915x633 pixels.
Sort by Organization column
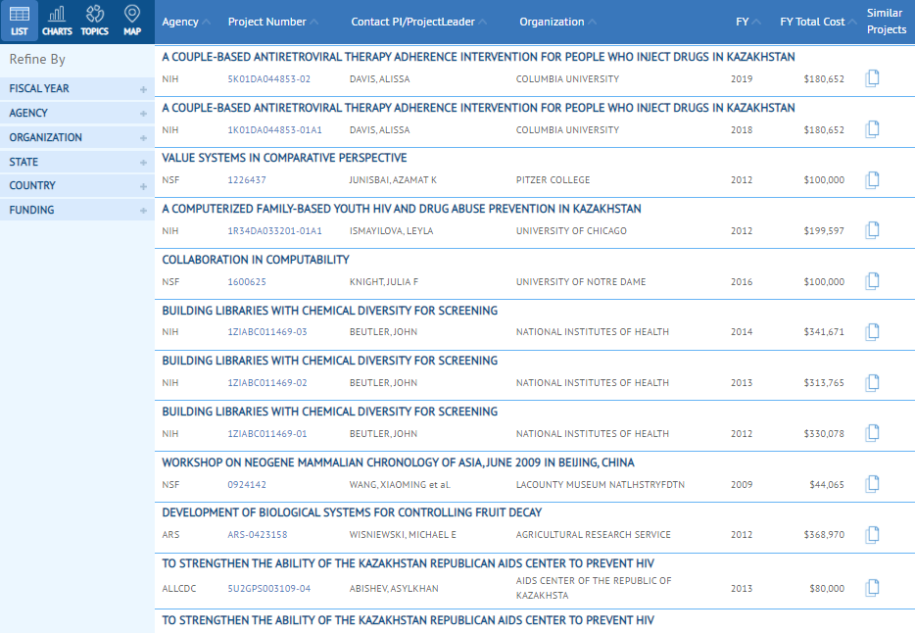click(557, 22)
